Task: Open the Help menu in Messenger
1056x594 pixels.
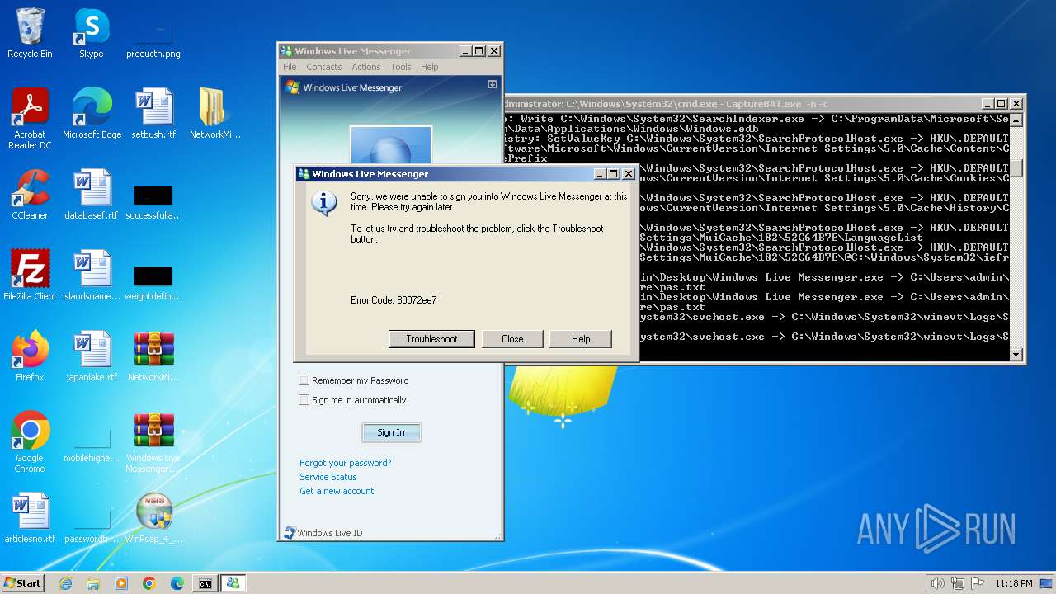Action: (x=429, y=67)
